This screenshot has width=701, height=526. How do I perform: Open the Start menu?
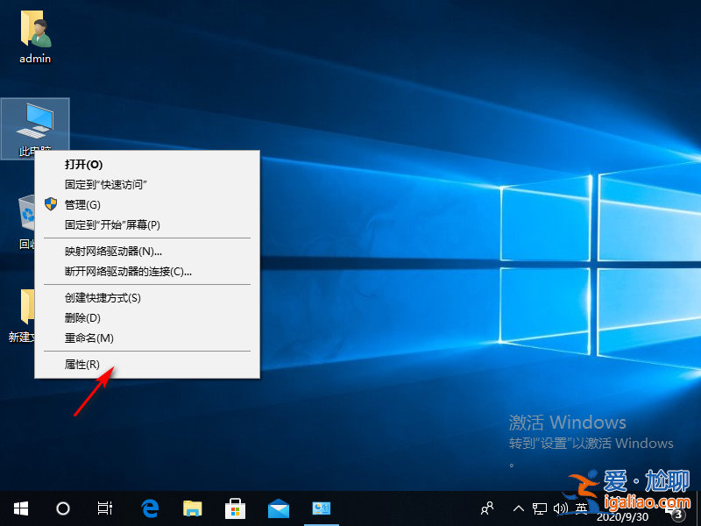coord(19,508)
